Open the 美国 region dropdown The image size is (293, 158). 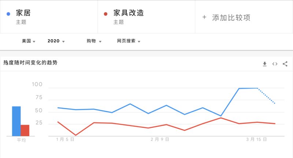29,41
